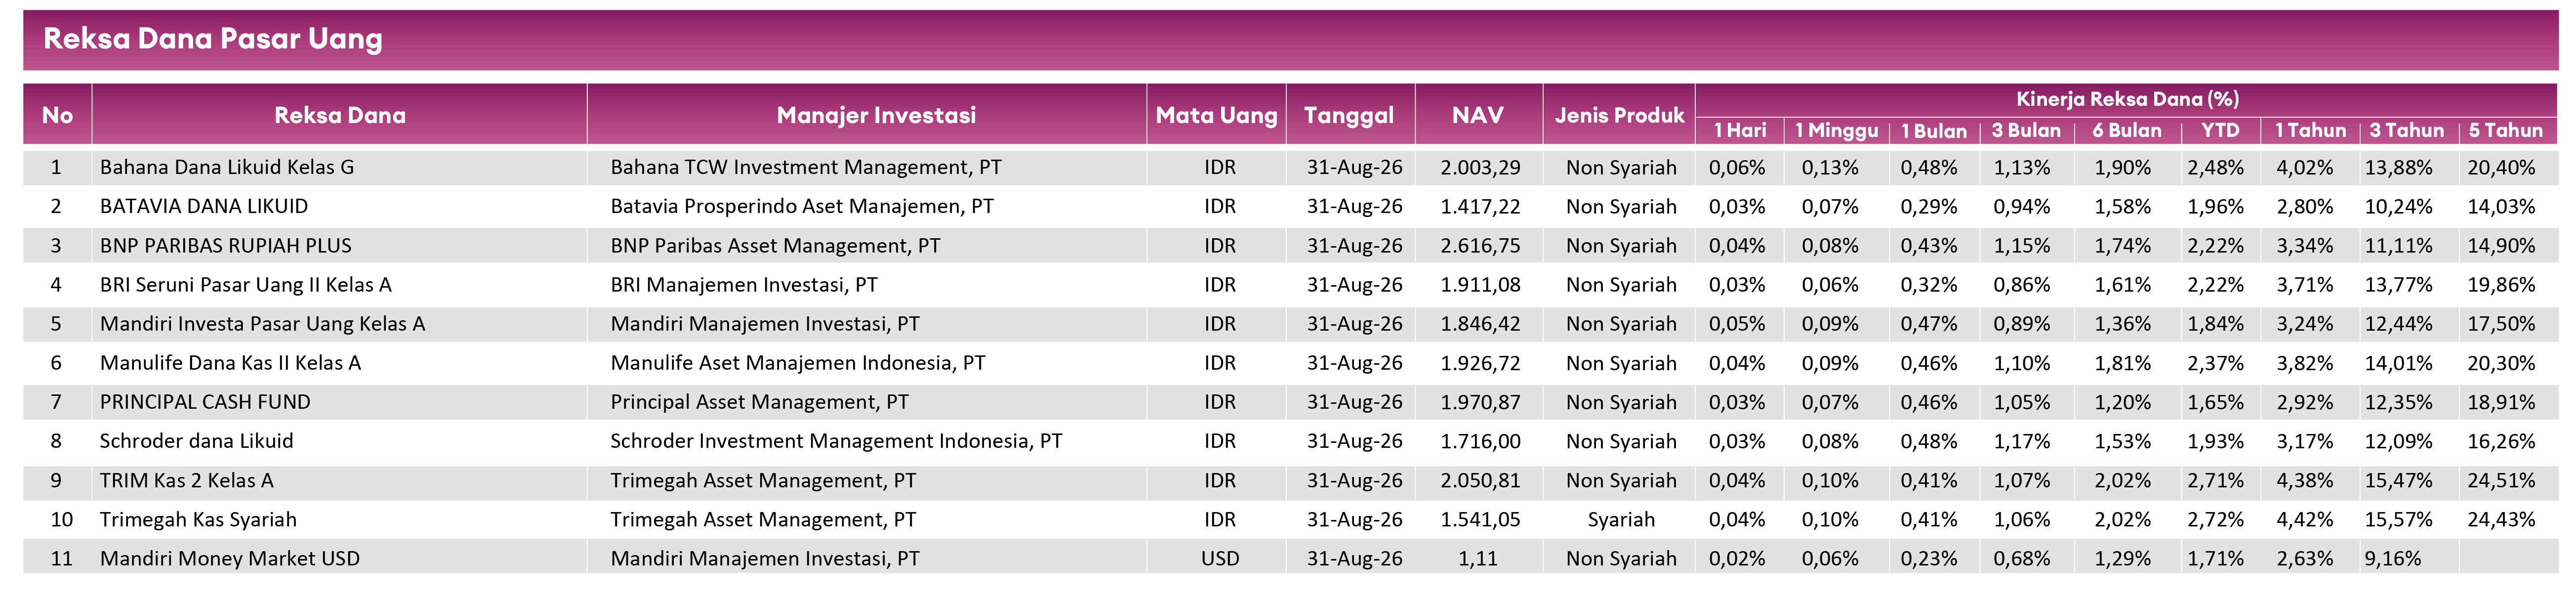The image size is (2576, 605).
Task: Click BNP PARIBAS RUPIAH PLUS fund
Action: point(226,245)
